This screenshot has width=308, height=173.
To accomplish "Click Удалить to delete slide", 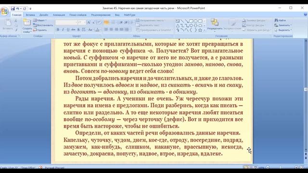I will [40, 30].
